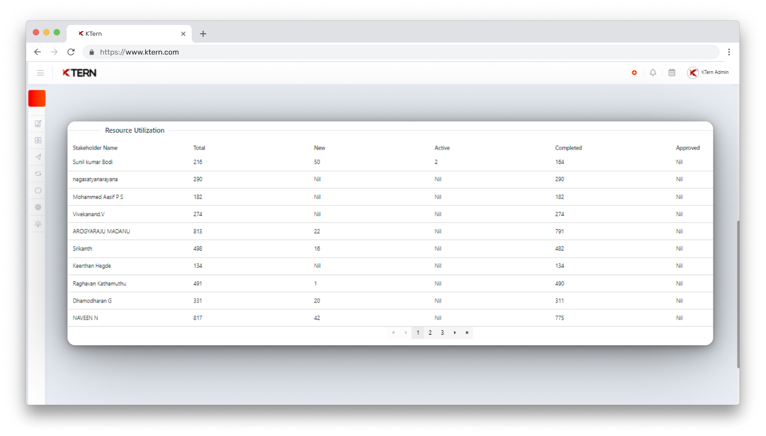Open the grid dashboard sidebar icon

38,140
